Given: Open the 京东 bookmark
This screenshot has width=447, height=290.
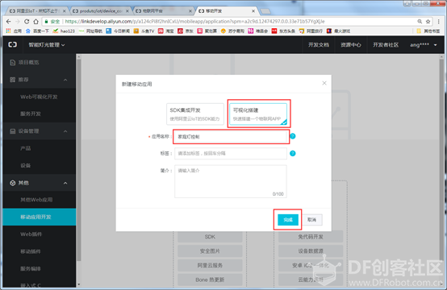Looking at the screenshot, I should click(x=186, y=31).
